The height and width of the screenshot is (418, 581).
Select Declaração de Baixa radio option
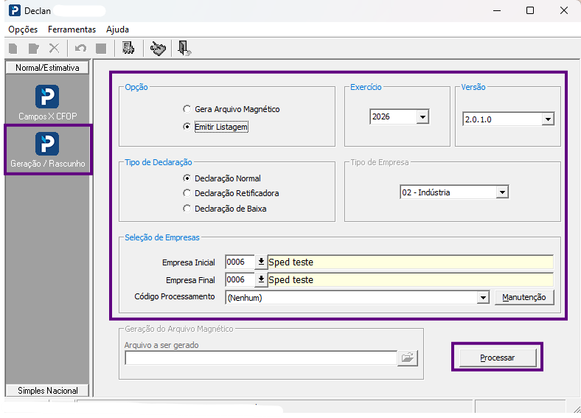[187, 209]
